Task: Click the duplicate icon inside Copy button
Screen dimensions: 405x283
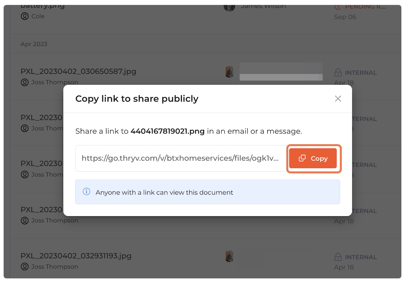Action: [302, 158]
